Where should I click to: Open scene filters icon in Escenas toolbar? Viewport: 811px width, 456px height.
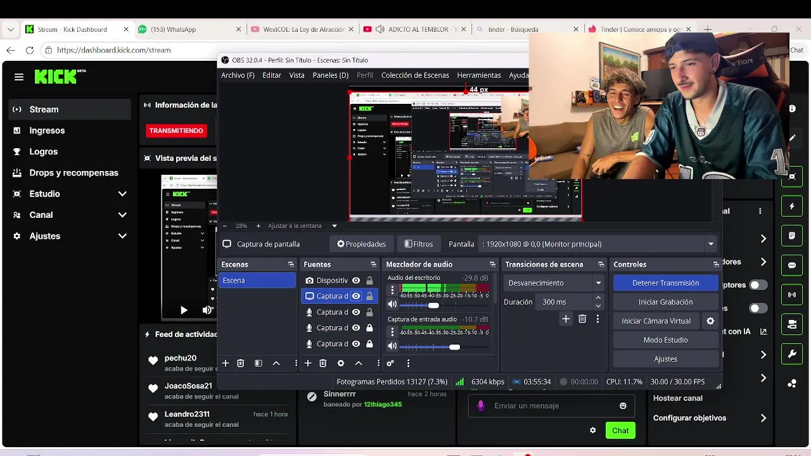click(259, 363)
